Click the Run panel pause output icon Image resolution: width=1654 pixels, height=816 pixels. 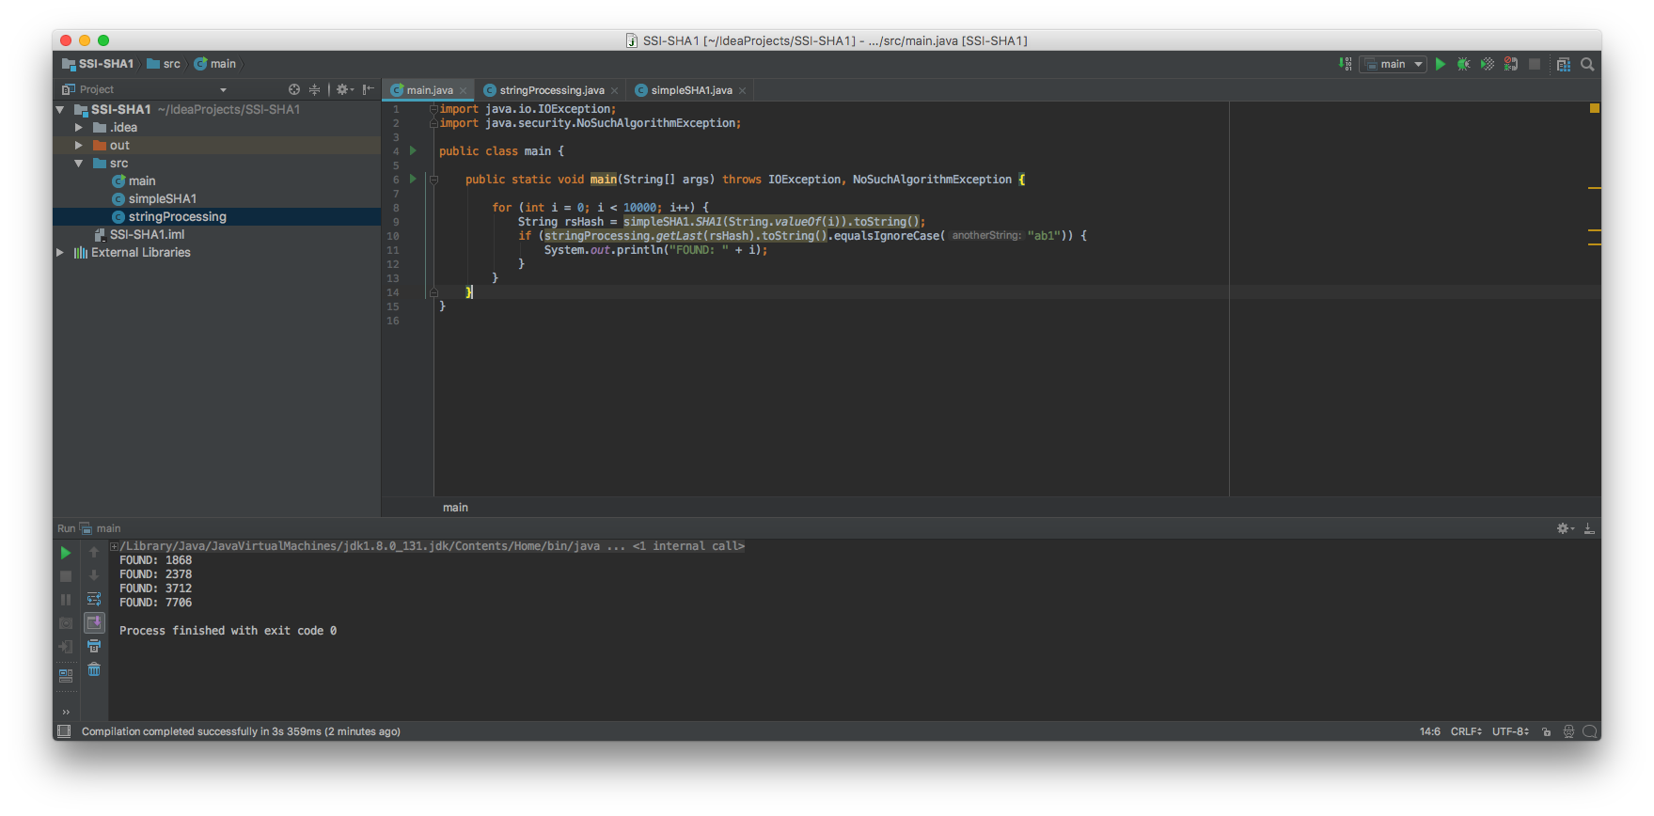66,600
